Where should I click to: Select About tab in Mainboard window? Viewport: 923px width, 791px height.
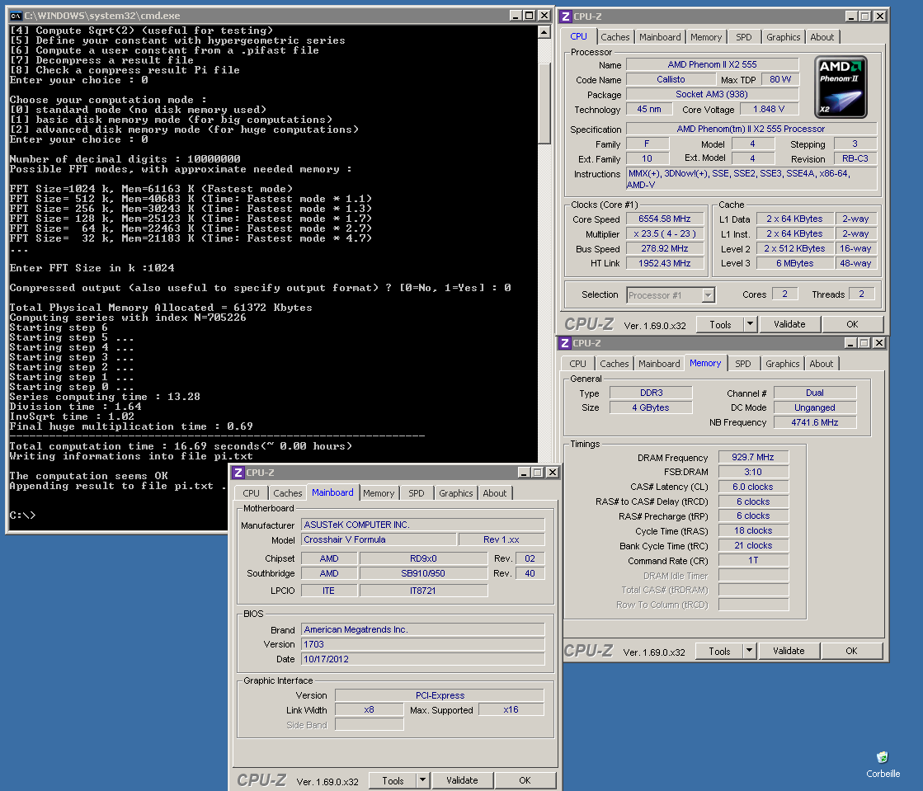[494, 493]
